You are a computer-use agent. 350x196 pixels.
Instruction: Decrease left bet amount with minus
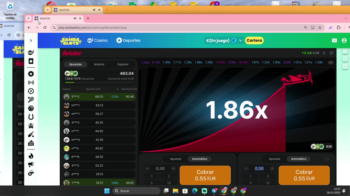coord(147,169)
